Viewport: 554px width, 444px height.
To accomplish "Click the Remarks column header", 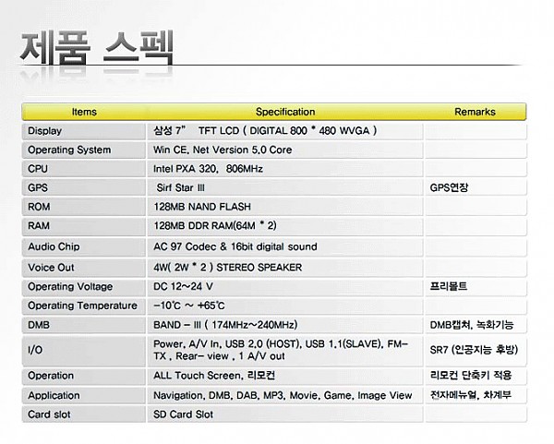I will 475,112.
